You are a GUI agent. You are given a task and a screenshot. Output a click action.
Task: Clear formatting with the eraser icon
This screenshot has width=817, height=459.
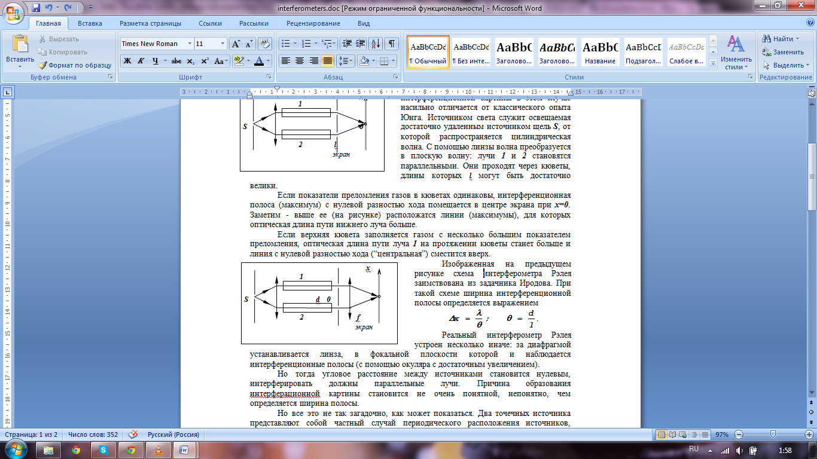[x=266, y=44]
